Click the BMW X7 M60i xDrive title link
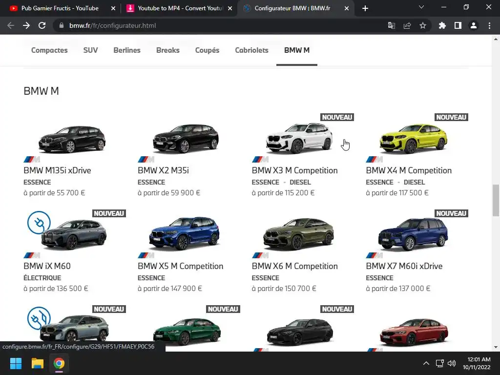The image size is (500, 375). 404,266
